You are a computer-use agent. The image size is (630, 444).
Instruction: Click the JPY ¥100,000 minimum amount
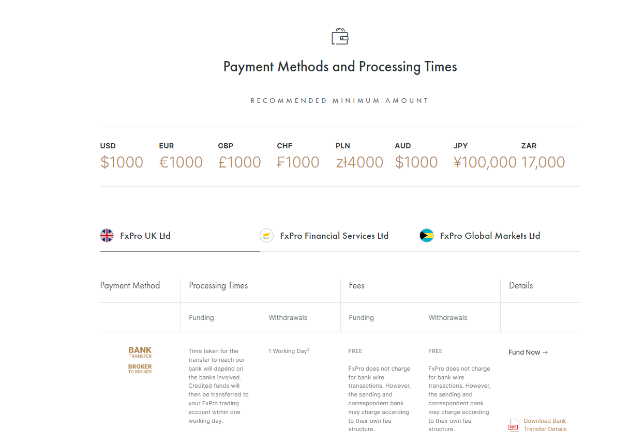(485, 162)
